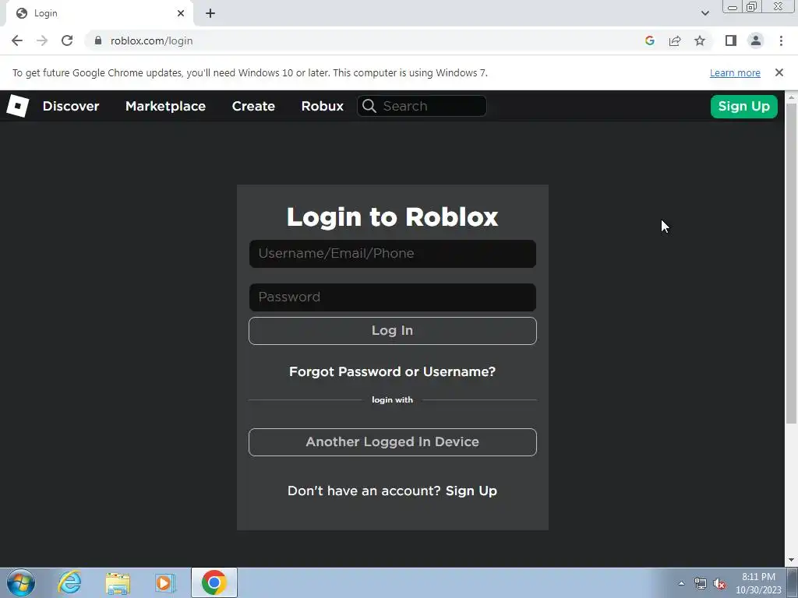
Task: Click the Roblox Search box
Action: coord(422,106)
